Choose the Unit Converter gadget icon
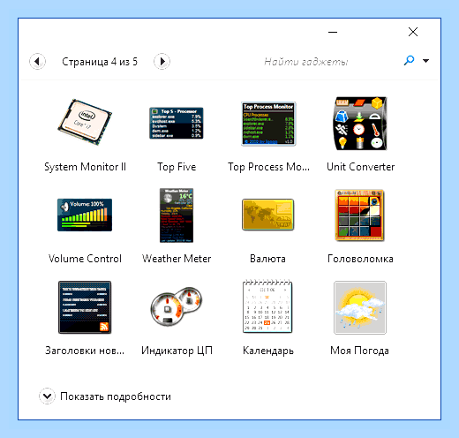Viewport: 459px width, 438px height. pyautogui.click(x=360, y=124)
